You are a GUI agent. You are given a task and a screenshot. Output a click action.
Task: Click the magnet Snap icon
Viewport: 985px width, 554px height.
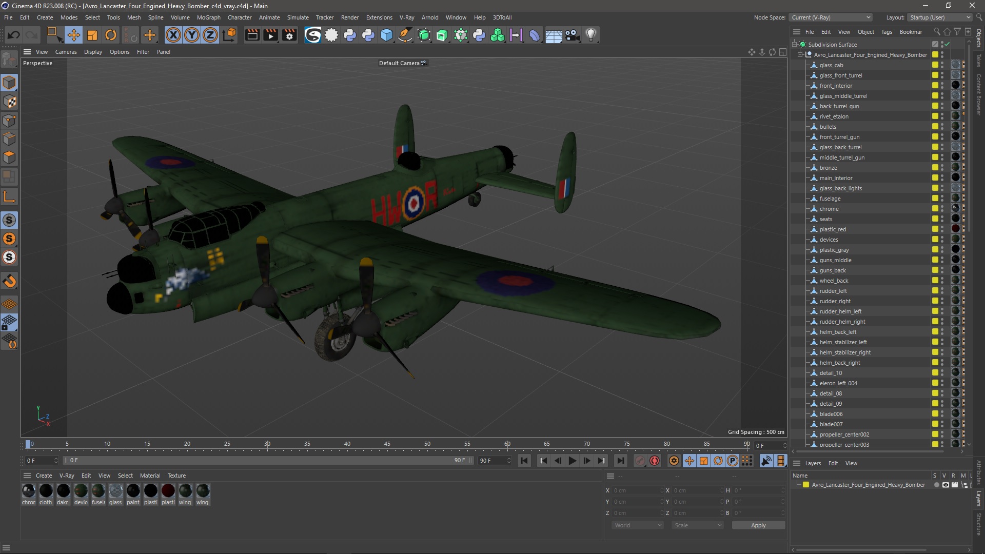tap(9, 281)
